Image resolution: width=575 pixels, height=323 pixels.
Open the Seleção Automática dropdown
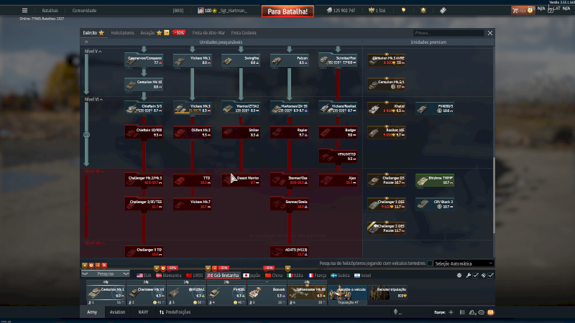[464, 263]
